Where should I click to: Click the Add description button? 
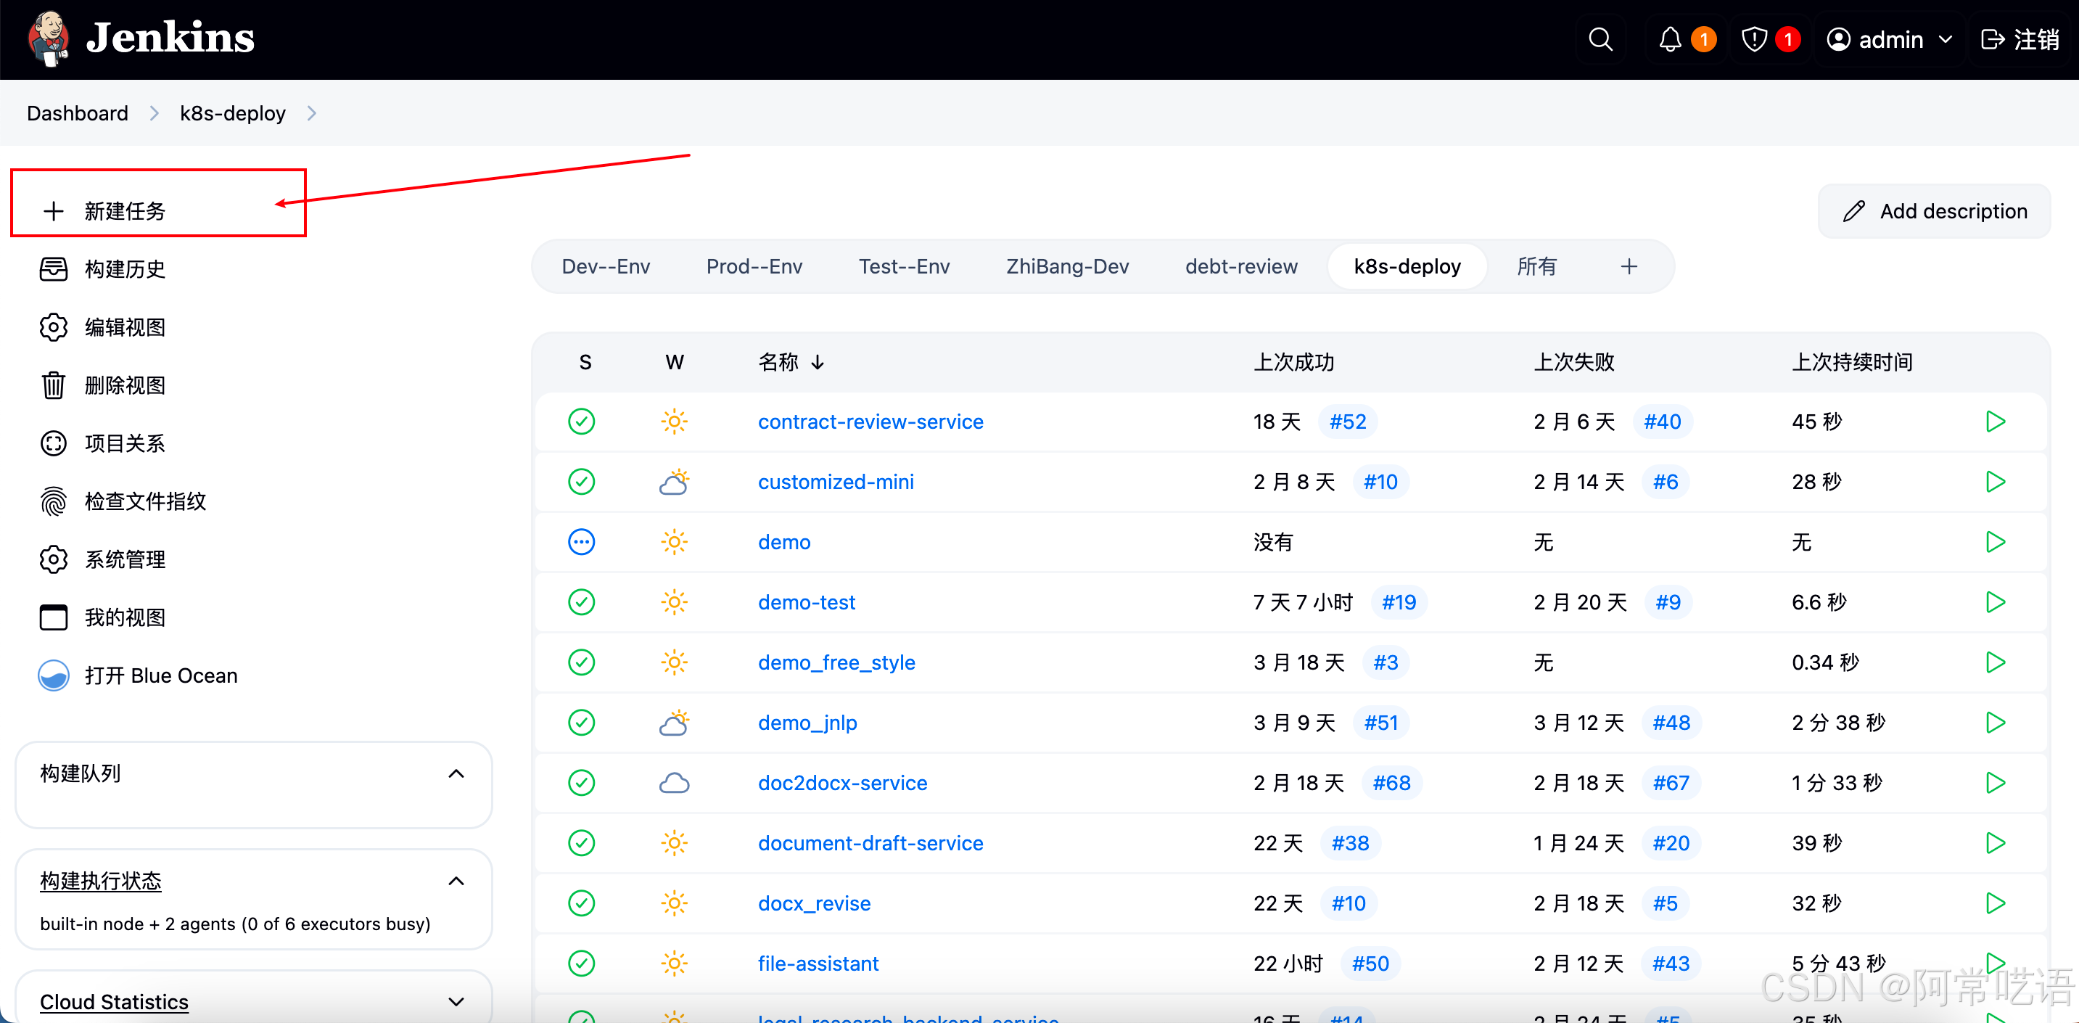pos(1934,212)
